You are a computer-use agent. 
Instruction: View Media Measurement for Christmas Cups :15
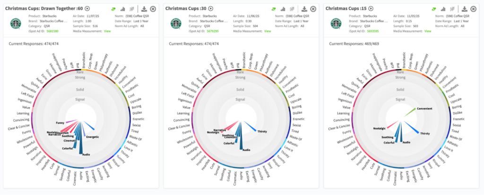(x=428, y=31)
